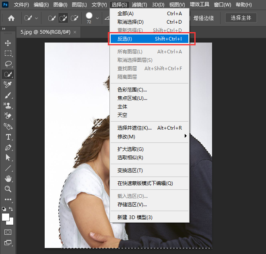
Task: Toggle Quick Mask mode in toolbar
Action: pyautogui.click(x=8, y=232)
